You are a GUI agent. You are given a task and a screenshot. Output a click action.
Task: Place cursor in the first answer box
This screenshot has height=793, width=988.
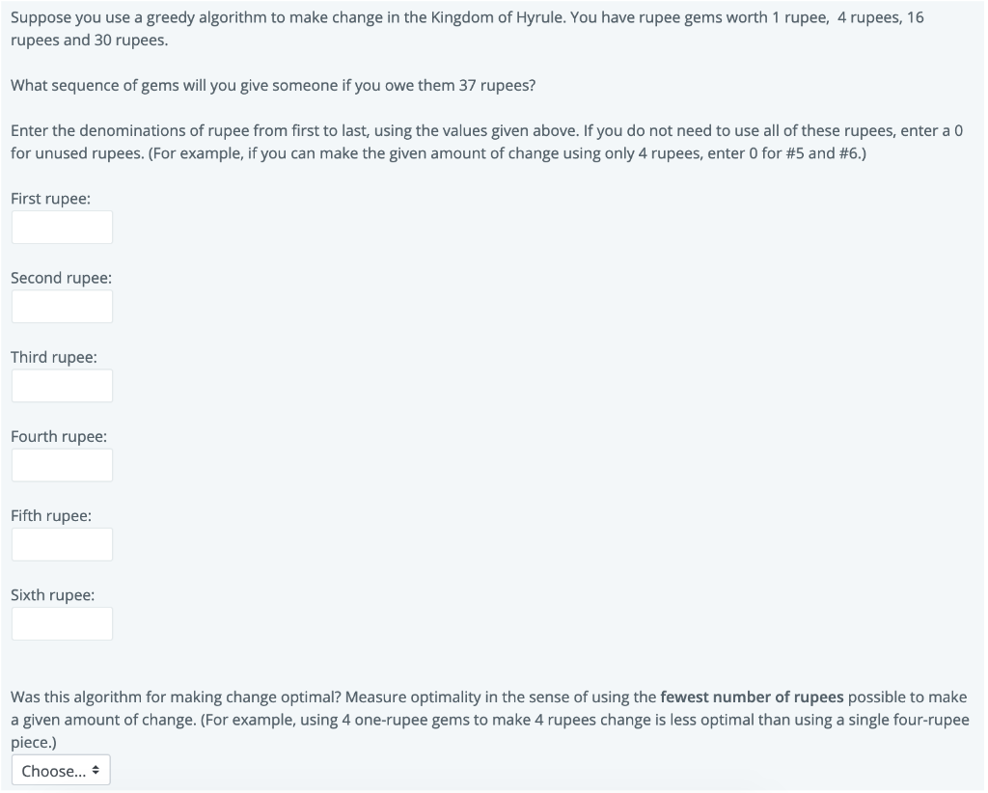62,227
